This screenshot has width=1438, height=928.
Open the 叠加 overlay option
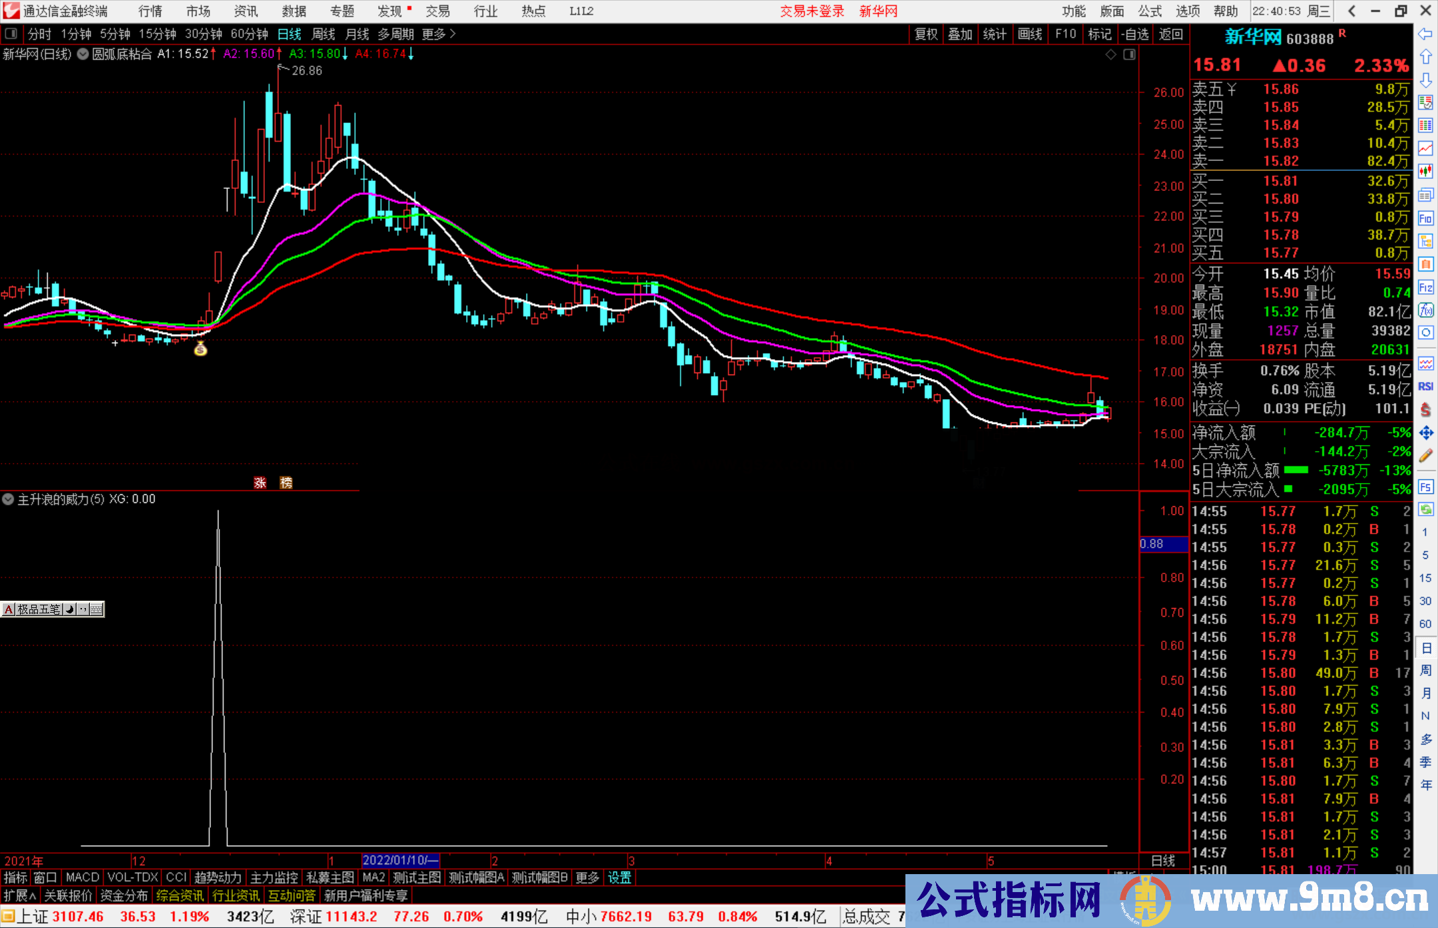click(x=960, y=34)
